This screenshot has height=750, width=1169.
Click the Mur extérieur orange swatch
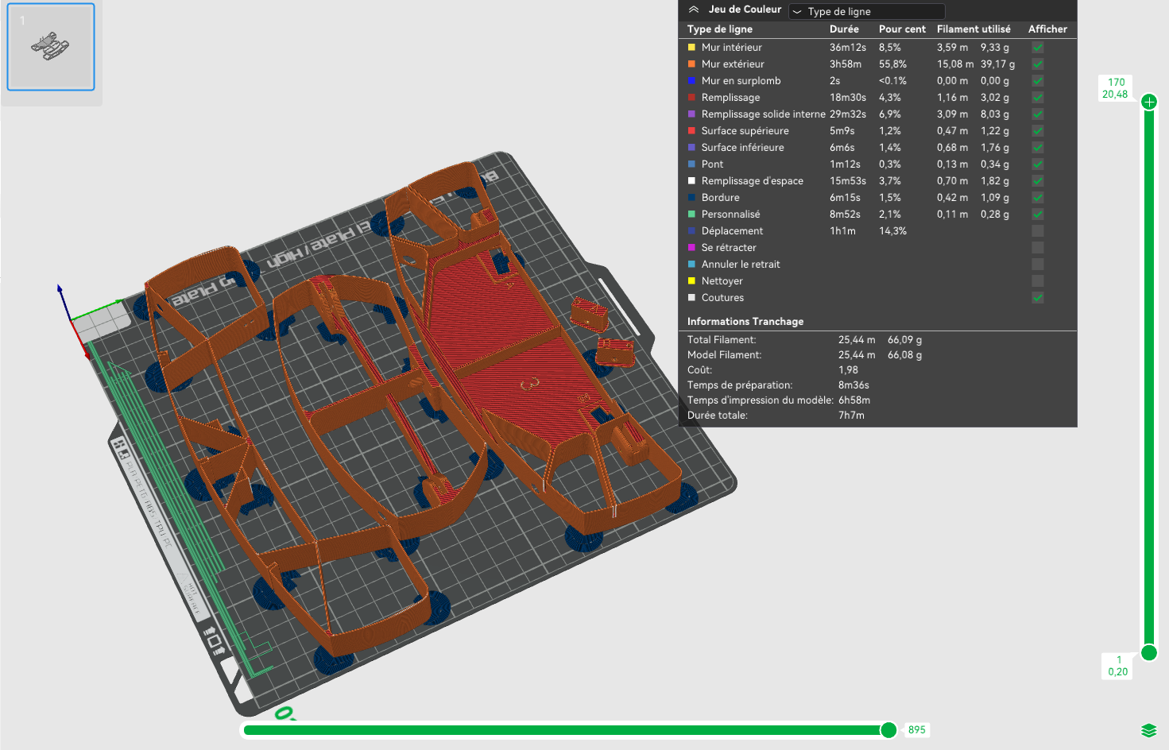tap(691, 64)
